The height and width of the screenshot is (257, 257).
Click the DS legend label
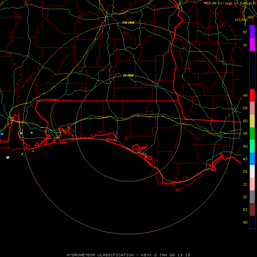point(245,172)
